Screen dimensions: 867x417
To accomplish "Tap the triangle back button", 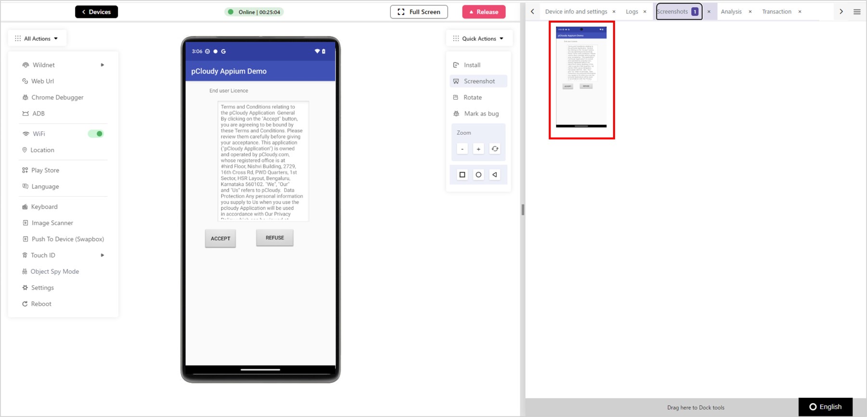I will point(495,175).
